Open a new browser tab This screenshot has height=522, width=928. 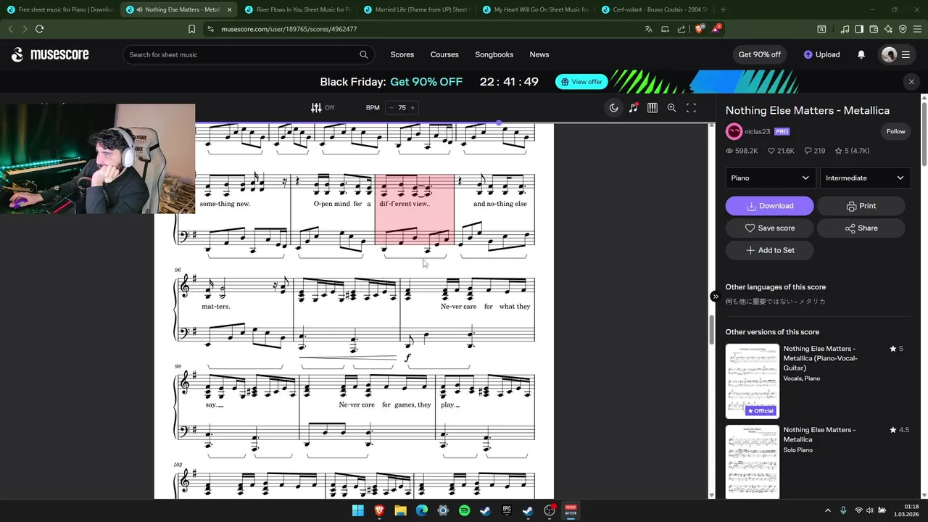pos(723,9)
